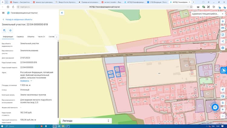The height and width of the screenshot is (128, 227).
Task: Open the chat assistant side widget
Action: (x=224, y=70)
